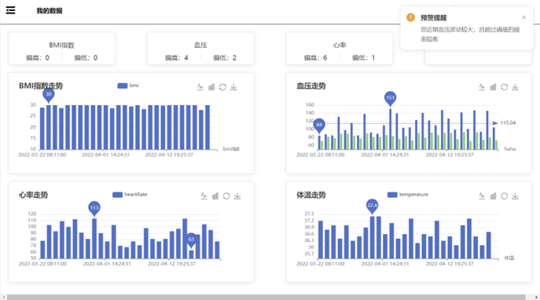Click the 151 max marker on blood pressure chart
Image resolution: width=540 pixels, height=300 pixels.
390,98
